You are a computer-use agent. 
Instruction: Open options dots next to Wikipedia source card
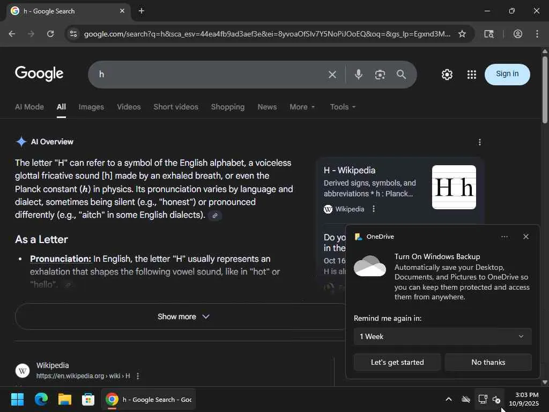click(374, 209)
